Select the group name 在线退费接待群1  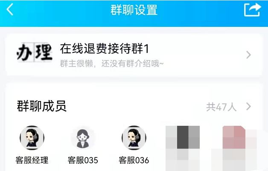point(105,49)
